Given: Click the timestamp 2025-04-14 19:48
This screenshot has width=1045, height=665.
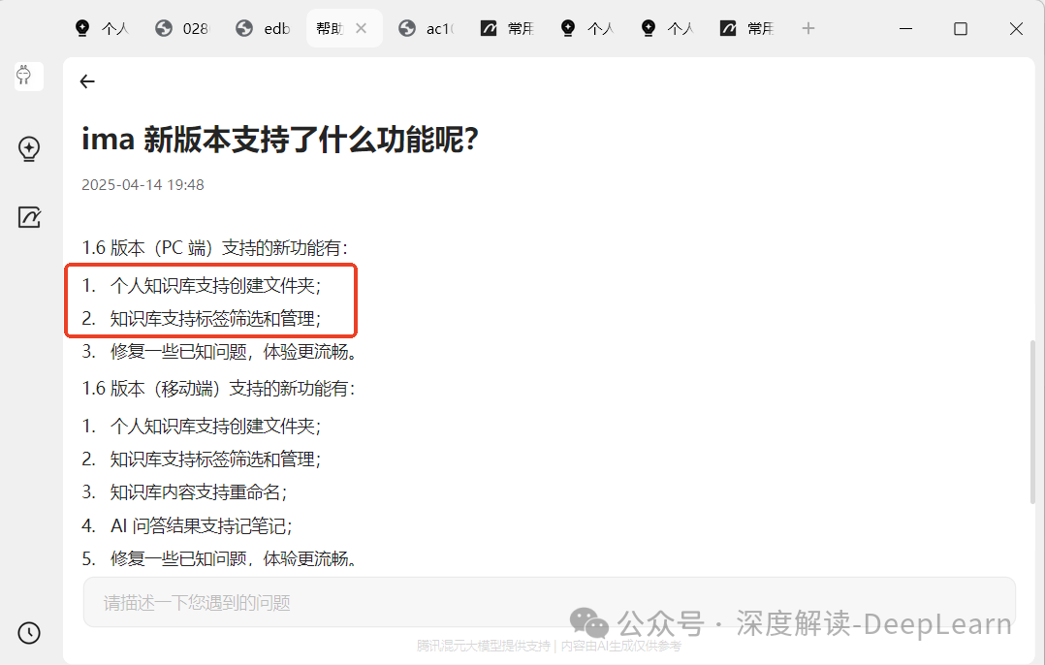Looking at the screenshot, I should pos(142,185).
